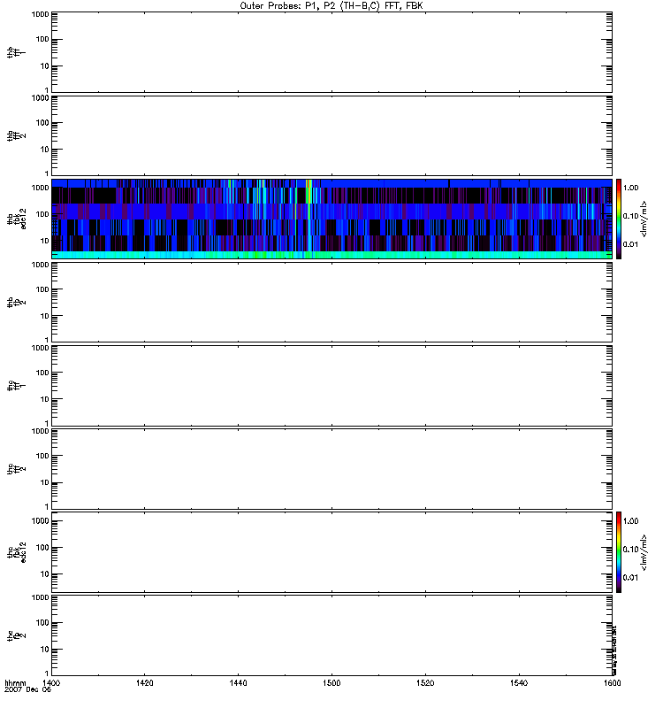
Task: Click the '1520' time axis label
Action: pos(425,682)
